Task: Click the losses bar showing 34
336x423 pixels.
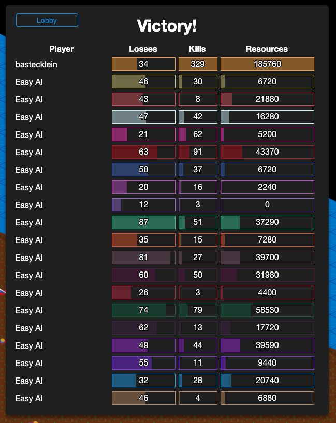Action: 144,64
